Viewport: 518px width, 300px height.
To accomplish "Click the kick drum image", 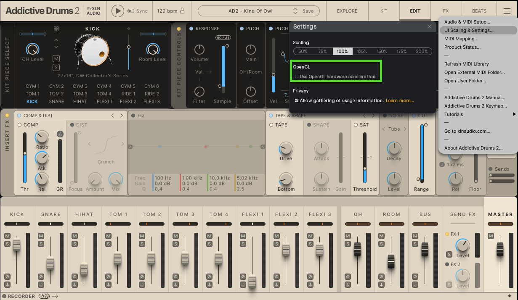I will (93, 51).
